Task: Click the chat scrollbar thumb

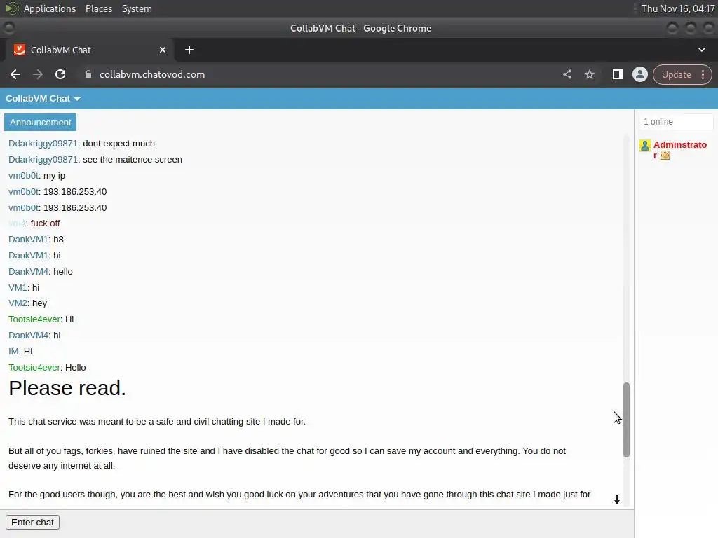Action: 626,420
